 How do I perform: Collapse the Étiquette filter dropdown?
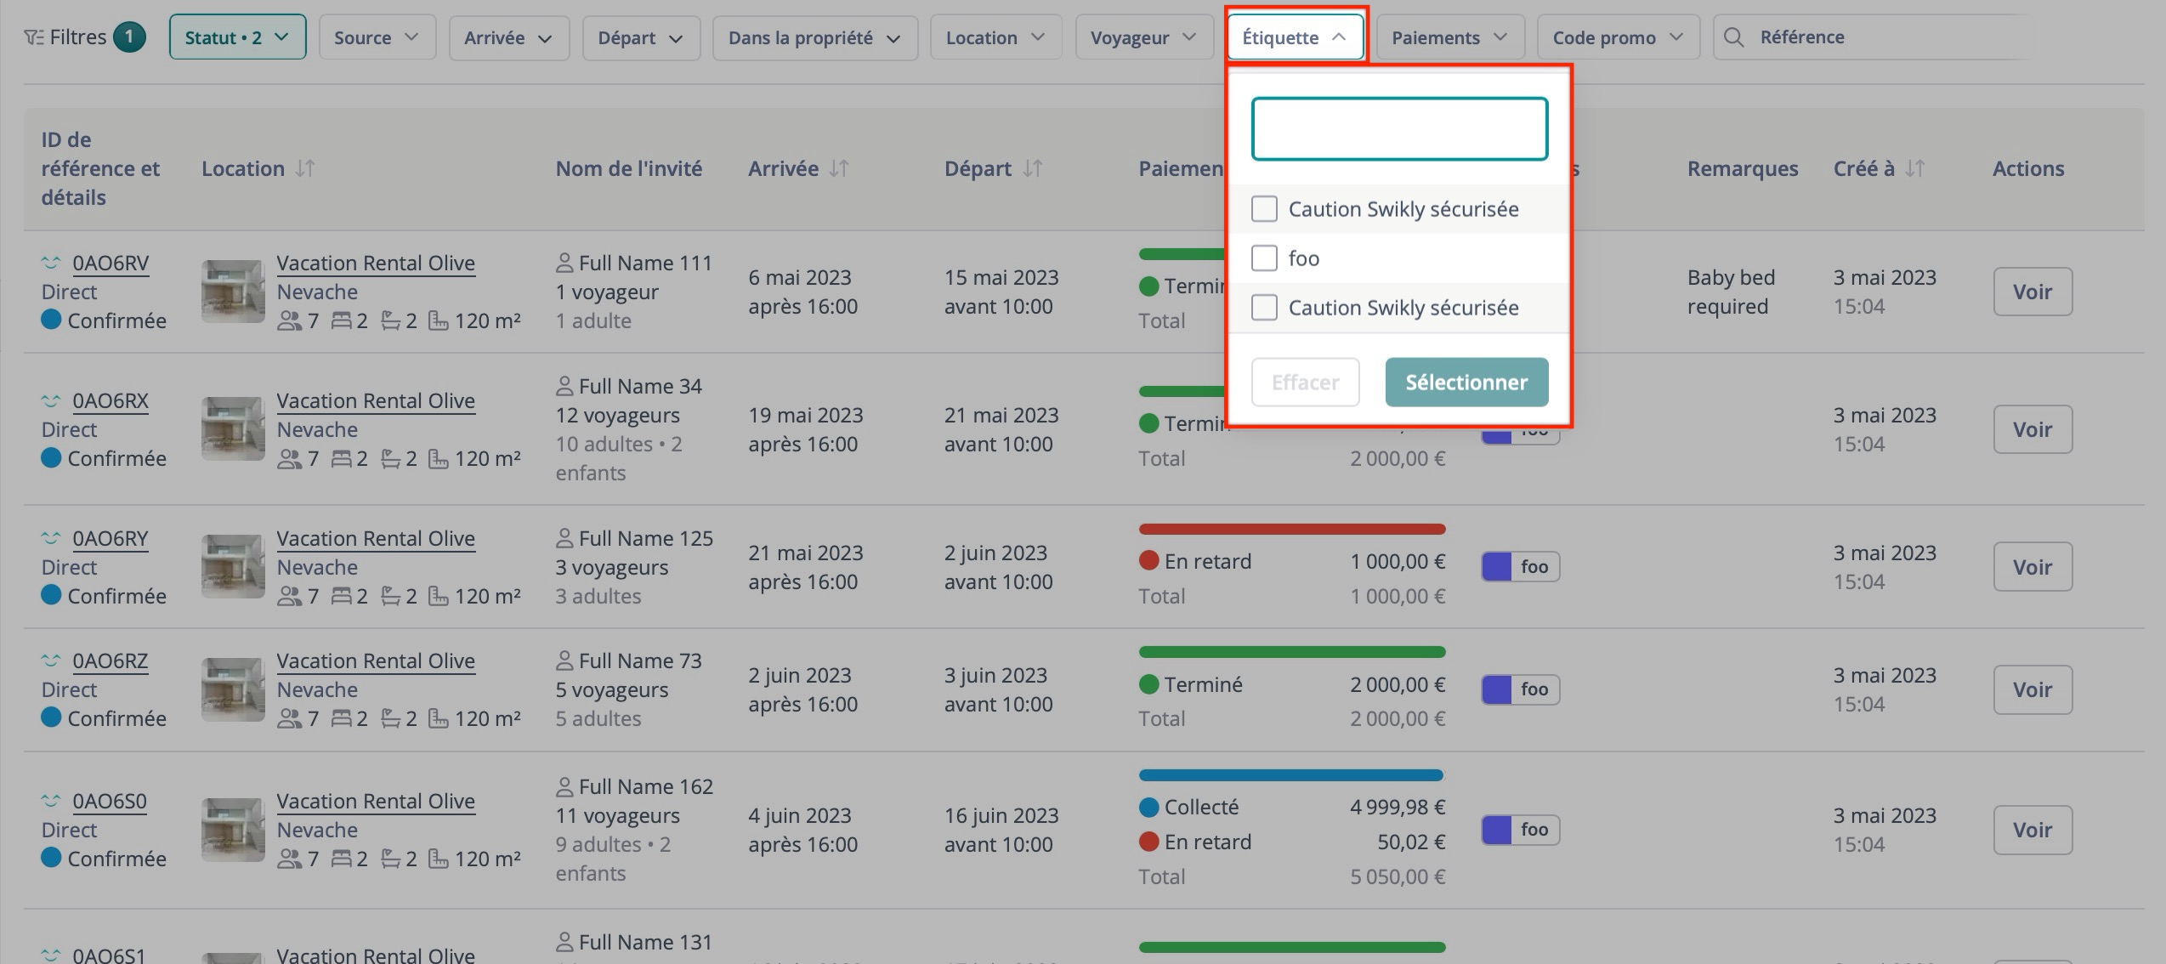[1294, 37]
